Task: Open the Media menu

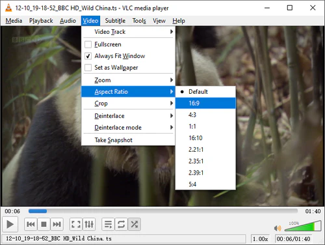Action: (14, 21)
